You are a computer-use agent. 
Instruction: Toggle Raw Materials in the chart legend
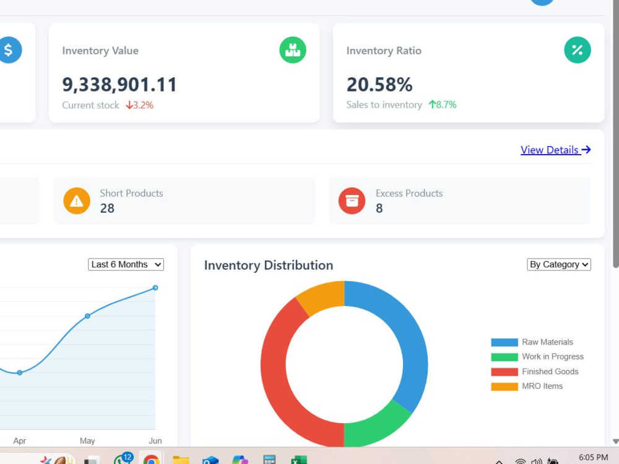pyautogui.click(x=532, y=342)
